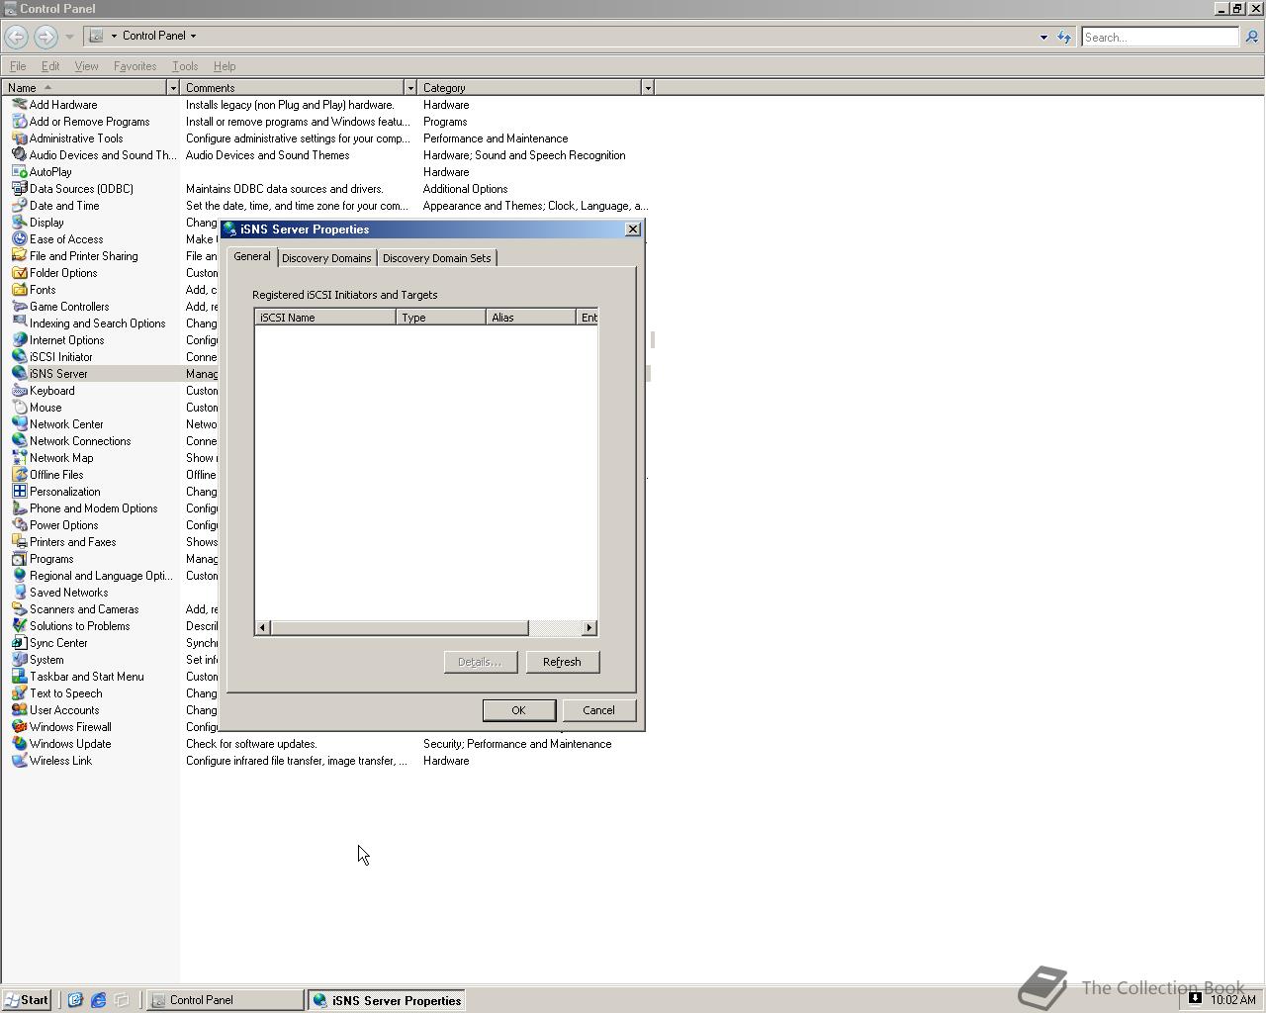Select the Mouse icon

click(19, 408)
